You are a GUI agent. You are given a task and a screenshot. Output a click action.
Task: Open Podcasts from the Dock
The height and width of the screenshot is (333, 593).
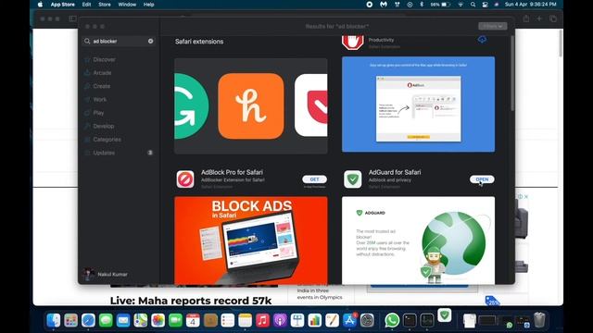point(280,321)
